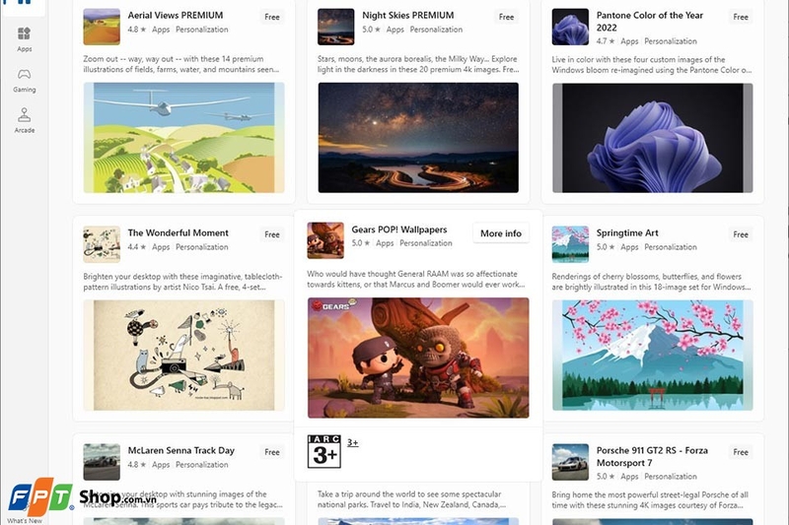Click the IARC 3+ rating badge

(324, 451)
